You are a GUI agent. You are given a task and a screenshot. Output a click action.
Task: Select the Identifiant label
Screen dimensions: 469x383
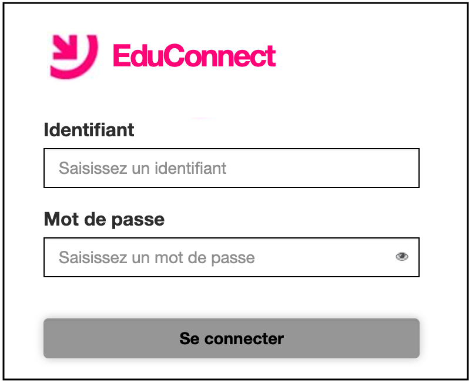(89, 130)
